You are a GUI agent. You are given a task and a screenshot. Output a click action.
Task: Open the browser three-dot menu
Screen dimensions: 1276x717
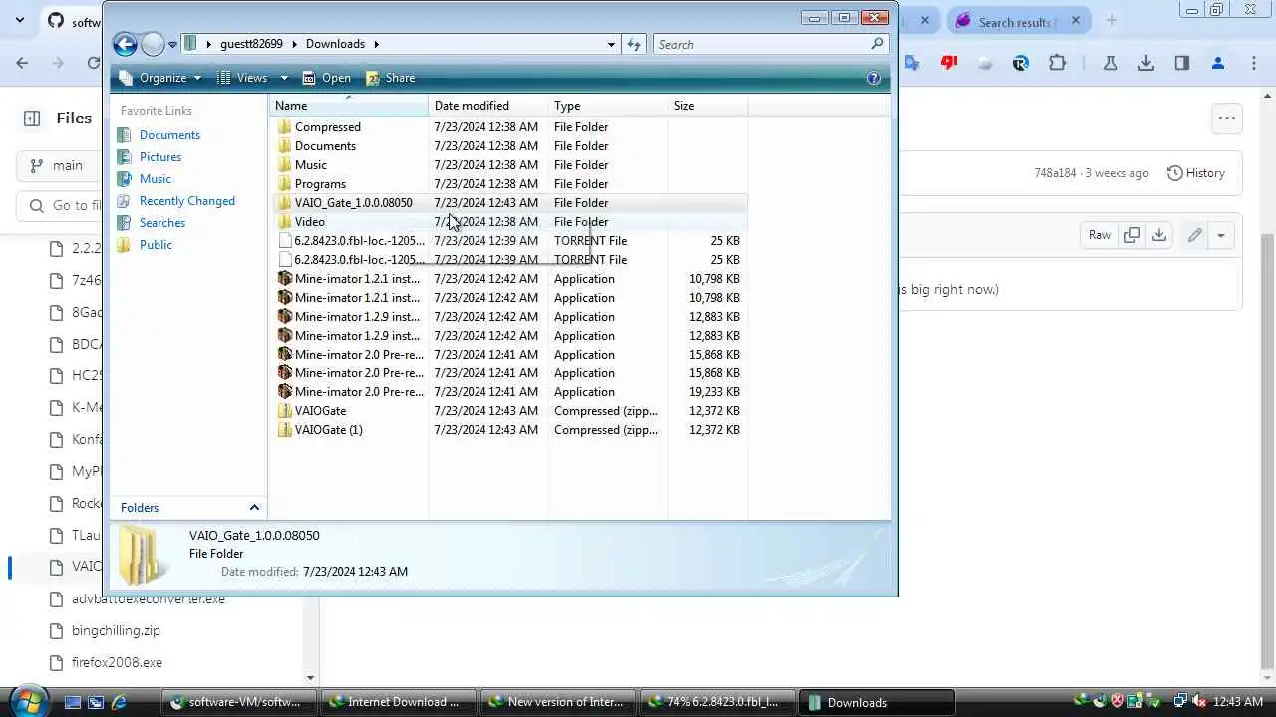(1254, 63)
